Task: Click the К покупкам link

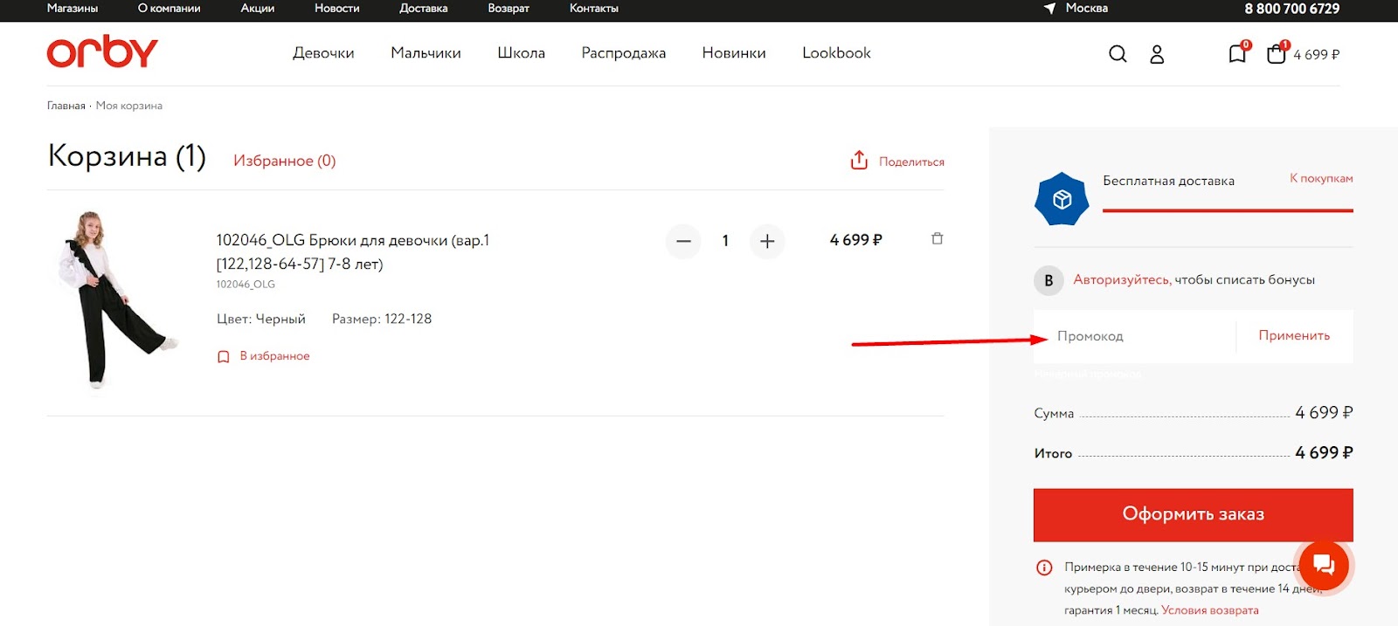Action: coord(1321,178)
